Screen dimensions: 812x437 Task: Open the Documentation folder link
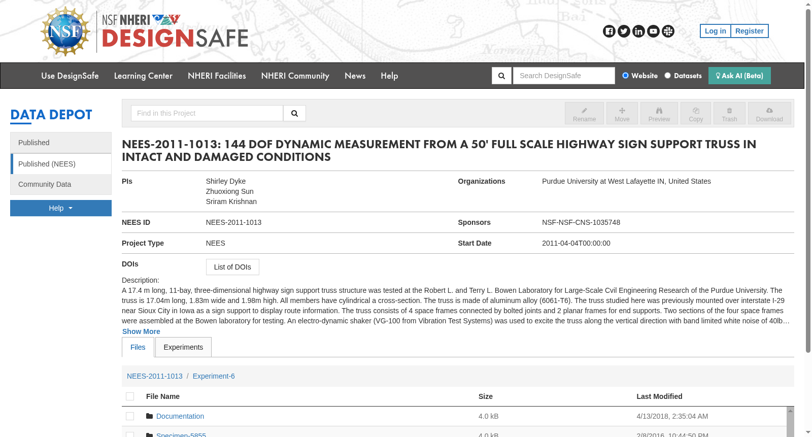180,416
